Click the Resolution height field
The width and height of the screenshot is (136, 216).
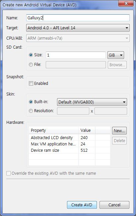click(x=111, y=111)
